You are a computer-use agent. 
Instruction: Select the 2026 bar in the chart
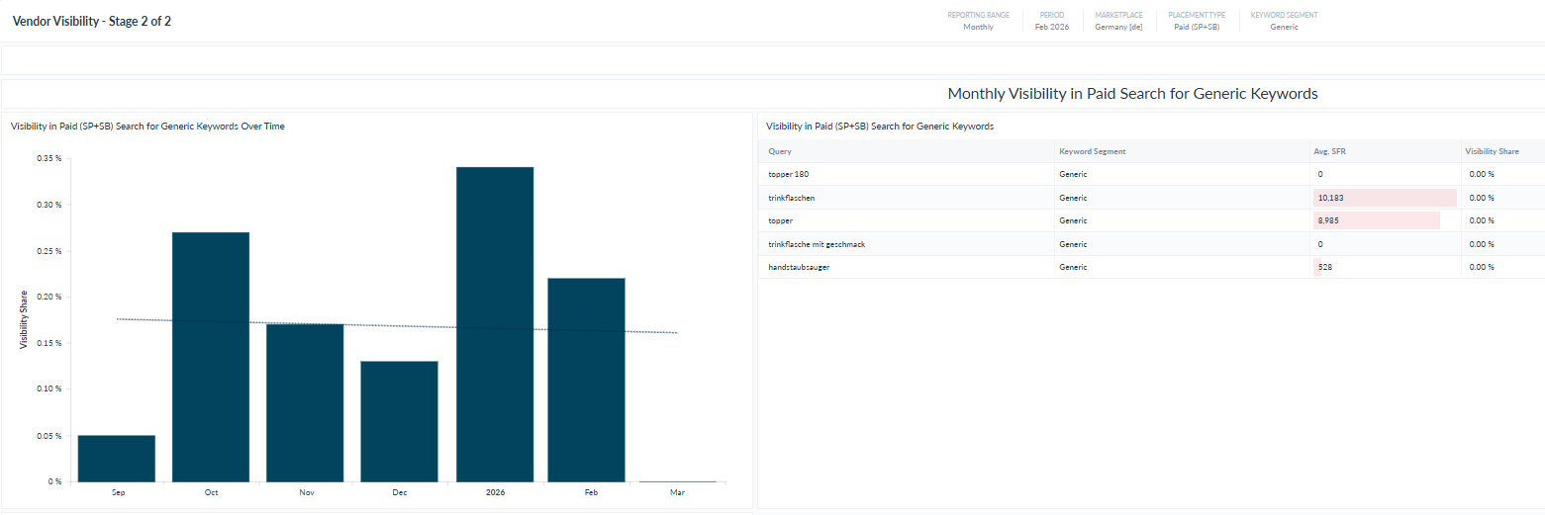tap(495, 324)
